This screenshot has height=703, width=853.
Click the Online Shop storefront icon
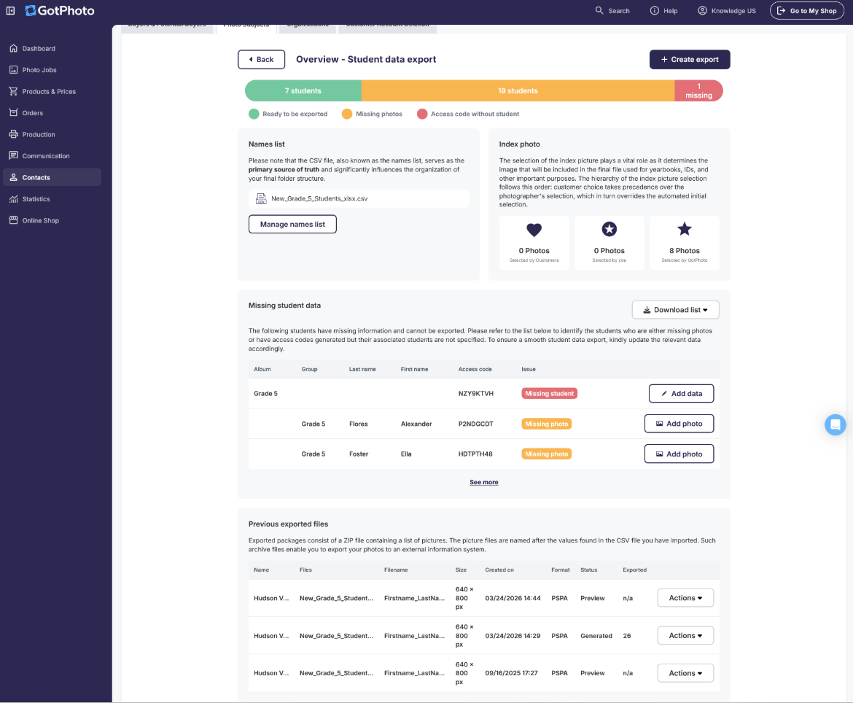pyautogui.click(x=14, y=220)
